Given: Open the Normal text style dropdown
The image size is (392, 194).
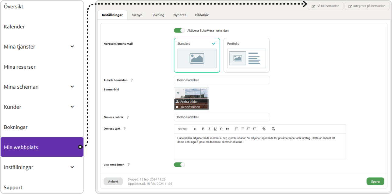Looking at the screenshot, I should (x=186, y=129).
